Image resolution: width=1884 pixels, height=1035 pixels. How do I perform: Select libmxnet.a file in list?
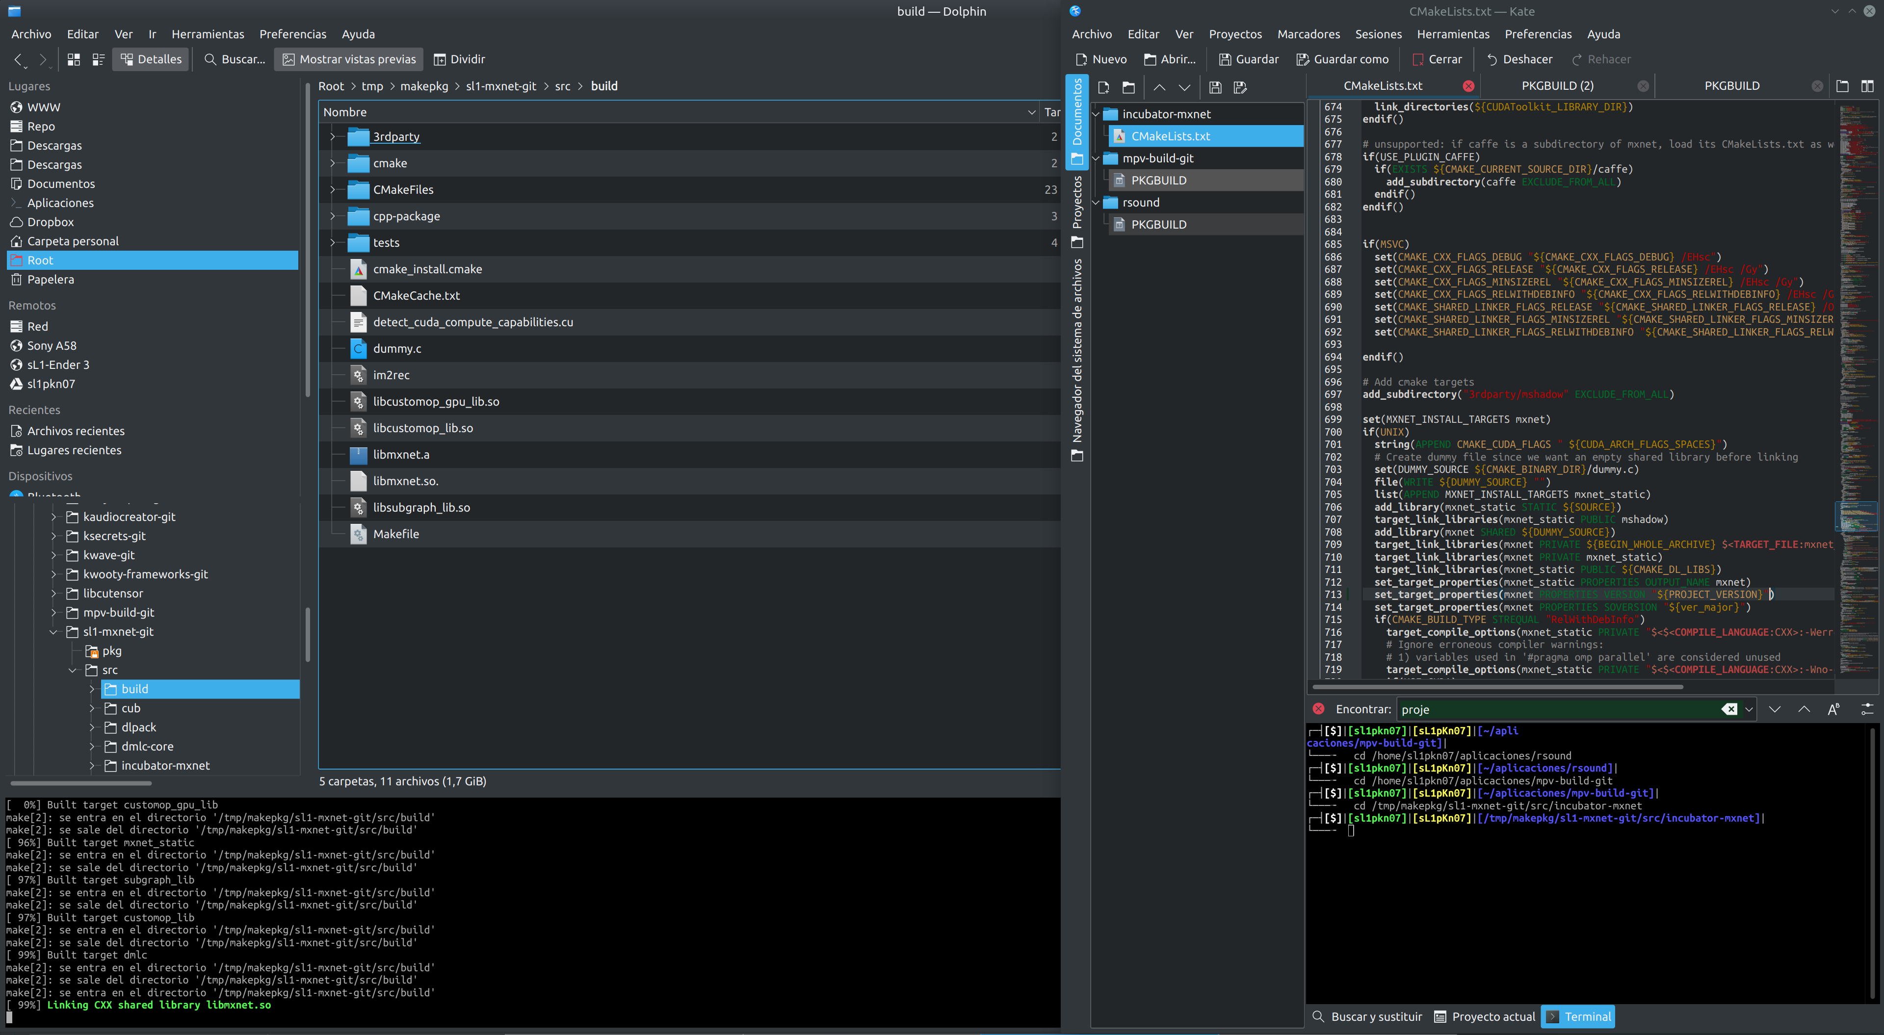(401, 454)
